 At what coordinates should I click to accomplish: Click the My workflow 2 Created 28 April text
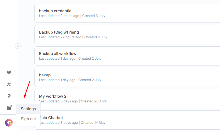tap(94, 101)
